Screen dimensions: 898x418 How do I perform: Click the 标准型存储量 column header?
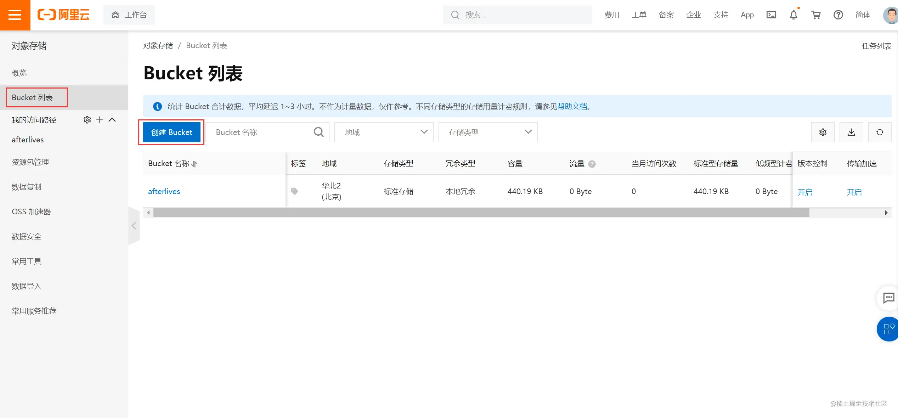click(x=716, y=163)
